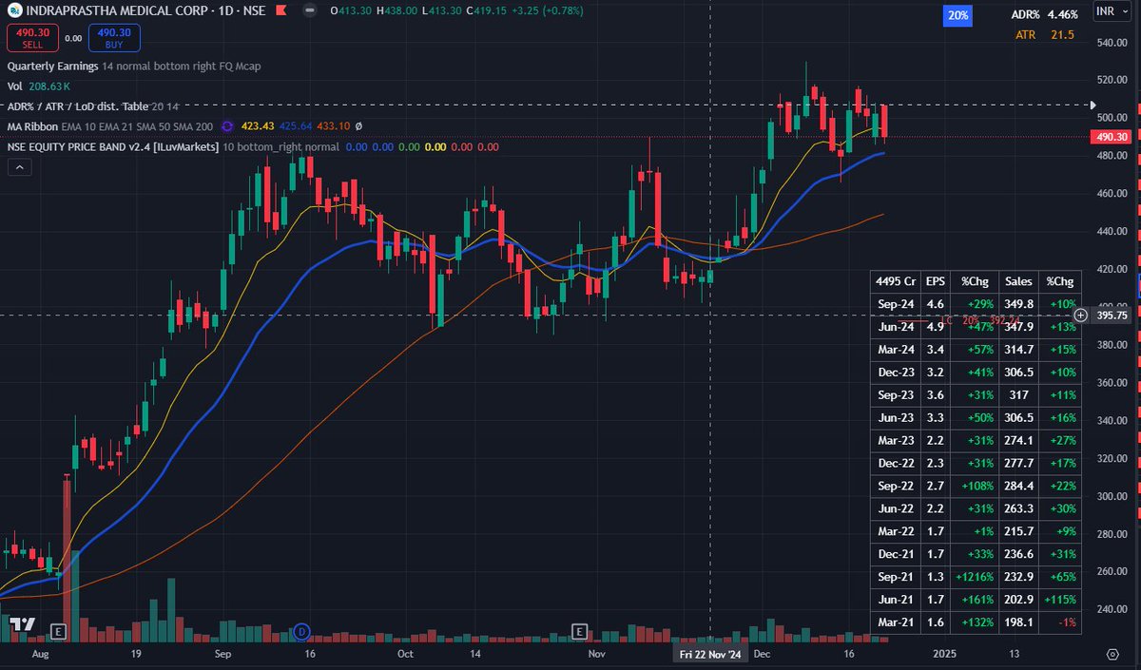Image resolution: width=1141 pixels, height=670 pixels.
Task: Click the Dec-23 quarter cell
Action: 898,373
